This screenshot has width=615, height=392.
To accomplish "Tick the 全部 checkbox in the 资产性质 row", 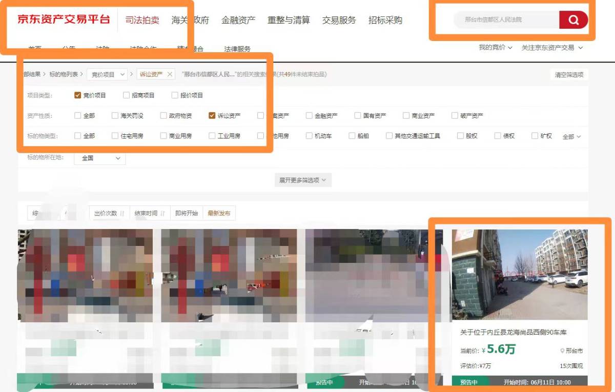I will point(78,116).
